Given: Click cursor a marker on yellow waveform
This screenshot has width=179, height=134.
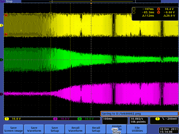Looking at the screenshot, I should [x=6, y=15].
